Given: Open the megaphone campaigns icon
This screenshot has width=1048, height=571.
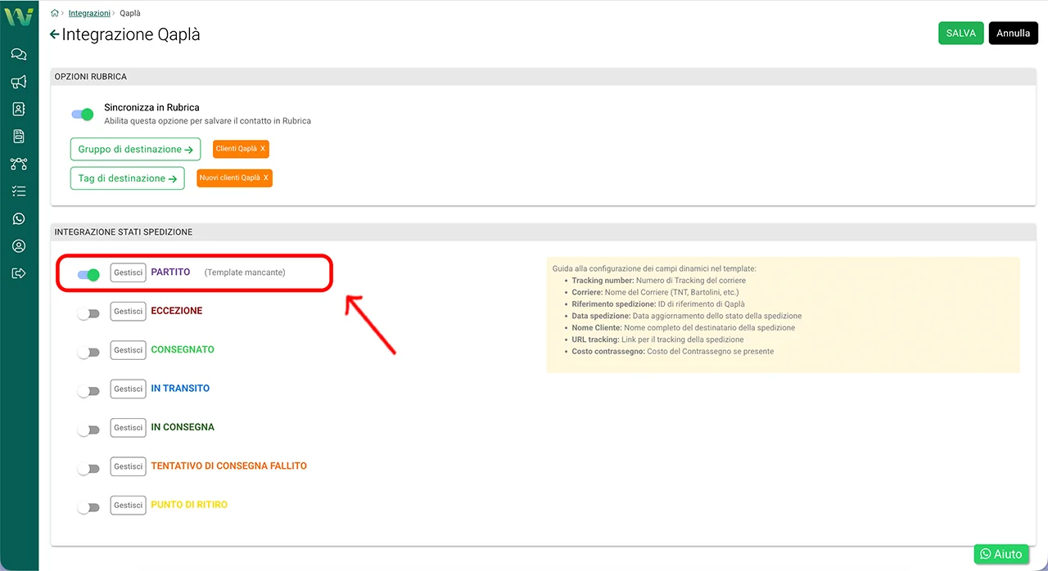Looking at the screenshot, I should 19,82.
